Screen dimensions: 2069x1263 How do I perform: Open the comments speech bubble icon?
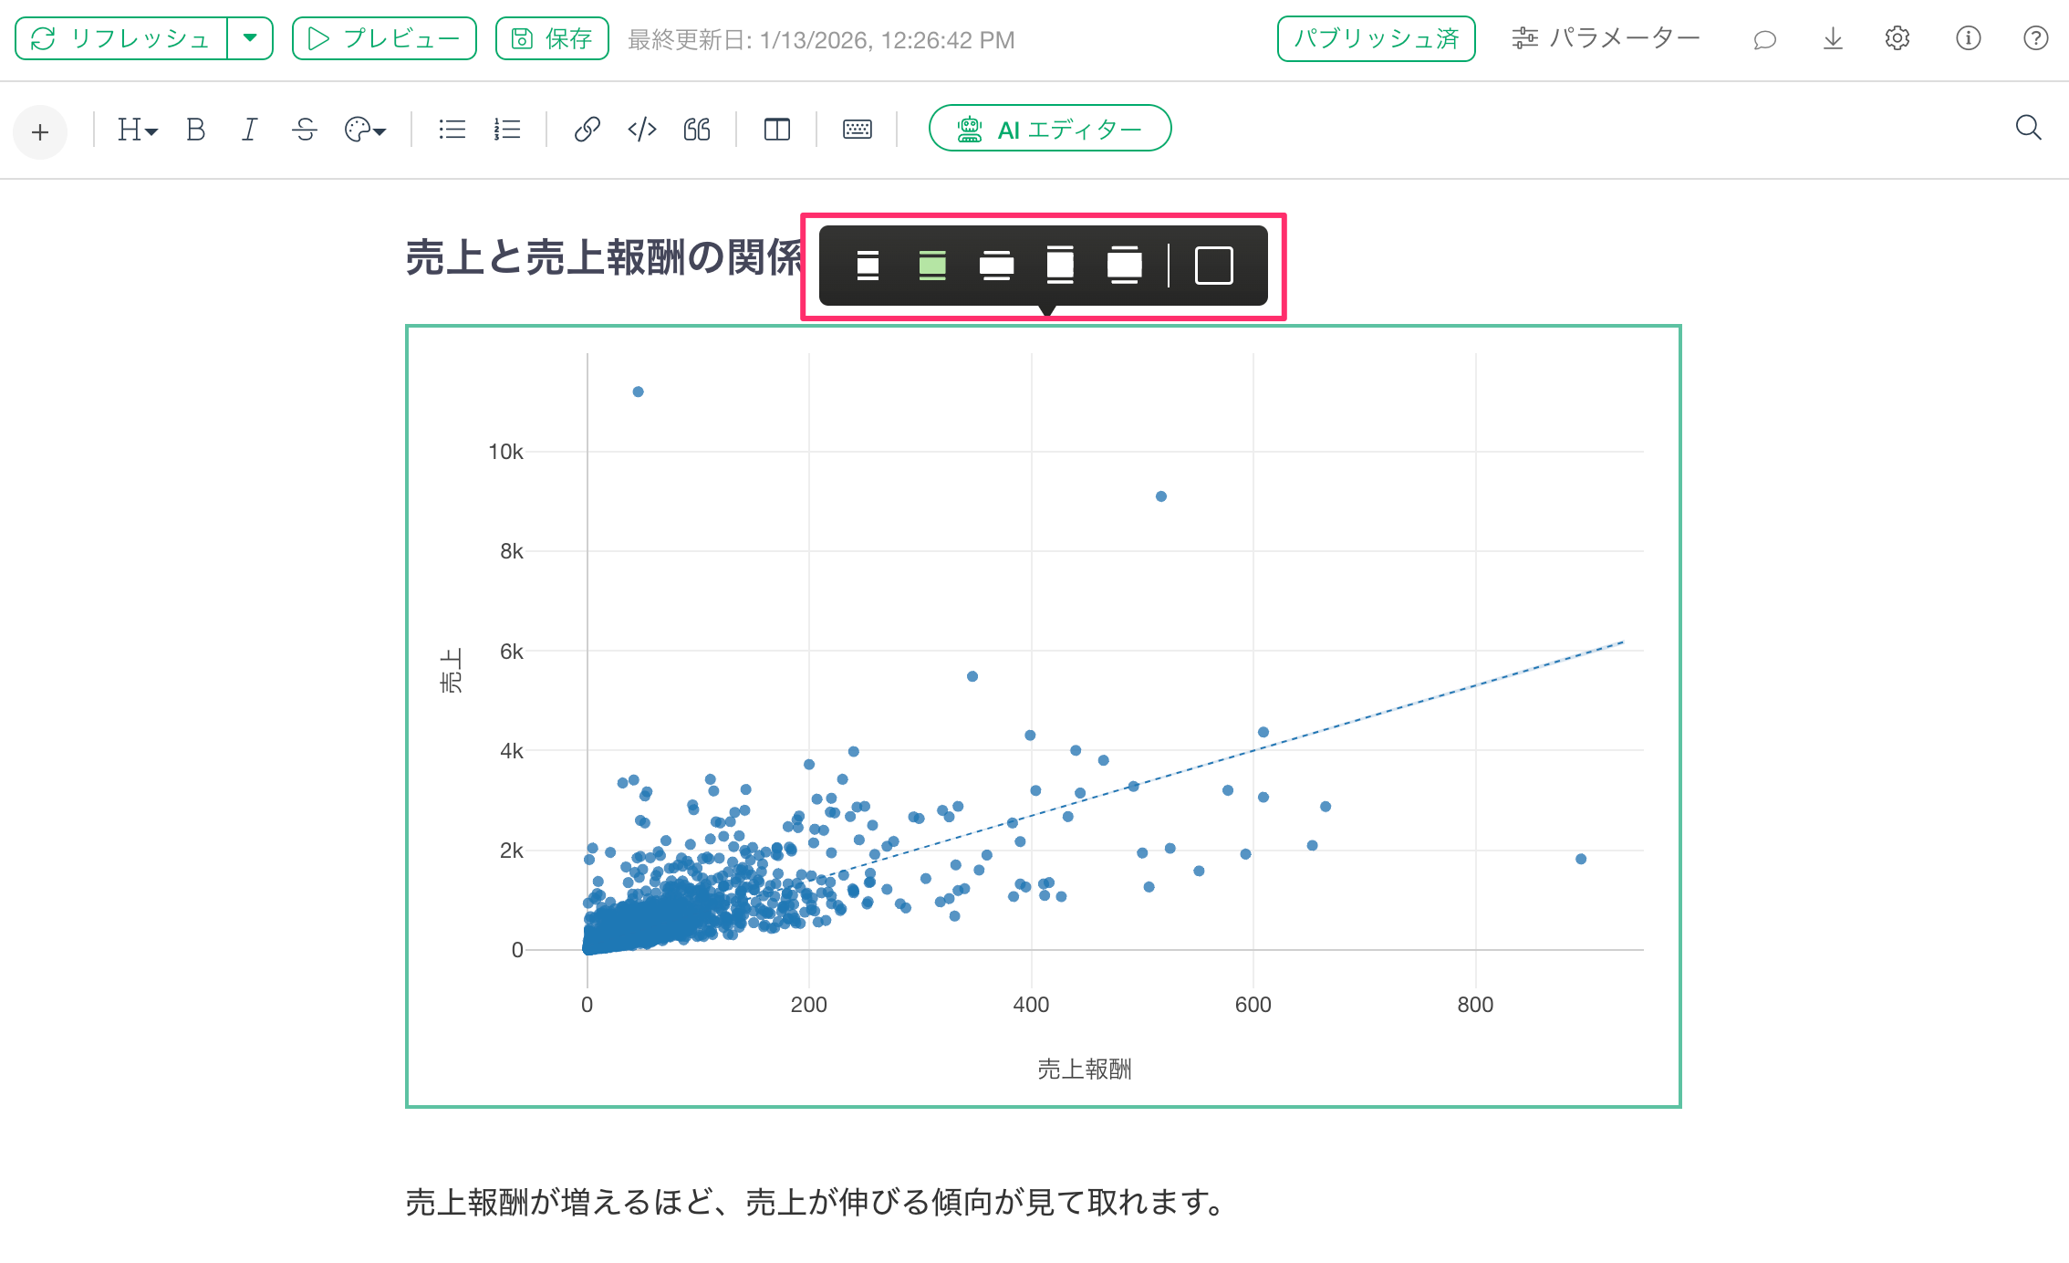click(1764, 39)
